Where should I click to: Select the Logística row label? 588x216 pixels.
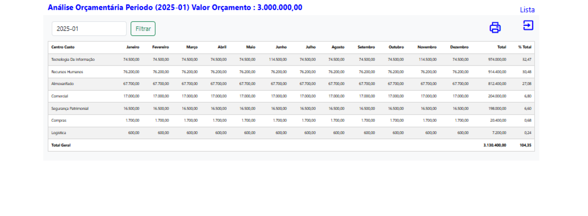point(58,133)
